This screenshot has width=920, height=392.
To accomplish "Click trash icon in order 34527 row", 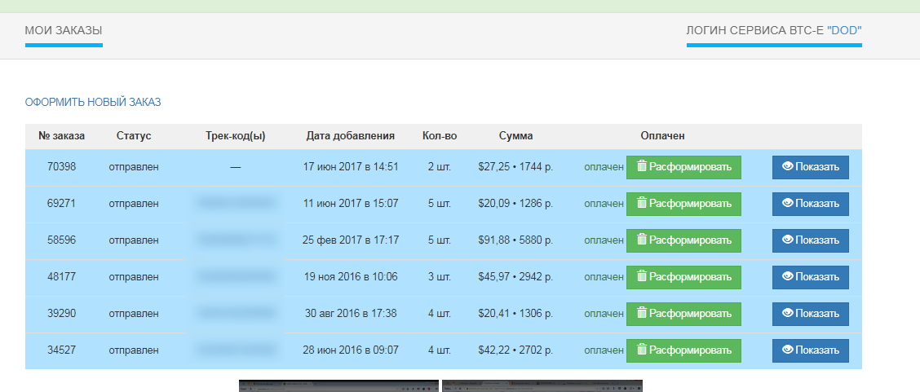I will pyautogui.click(x=642, y=350).
